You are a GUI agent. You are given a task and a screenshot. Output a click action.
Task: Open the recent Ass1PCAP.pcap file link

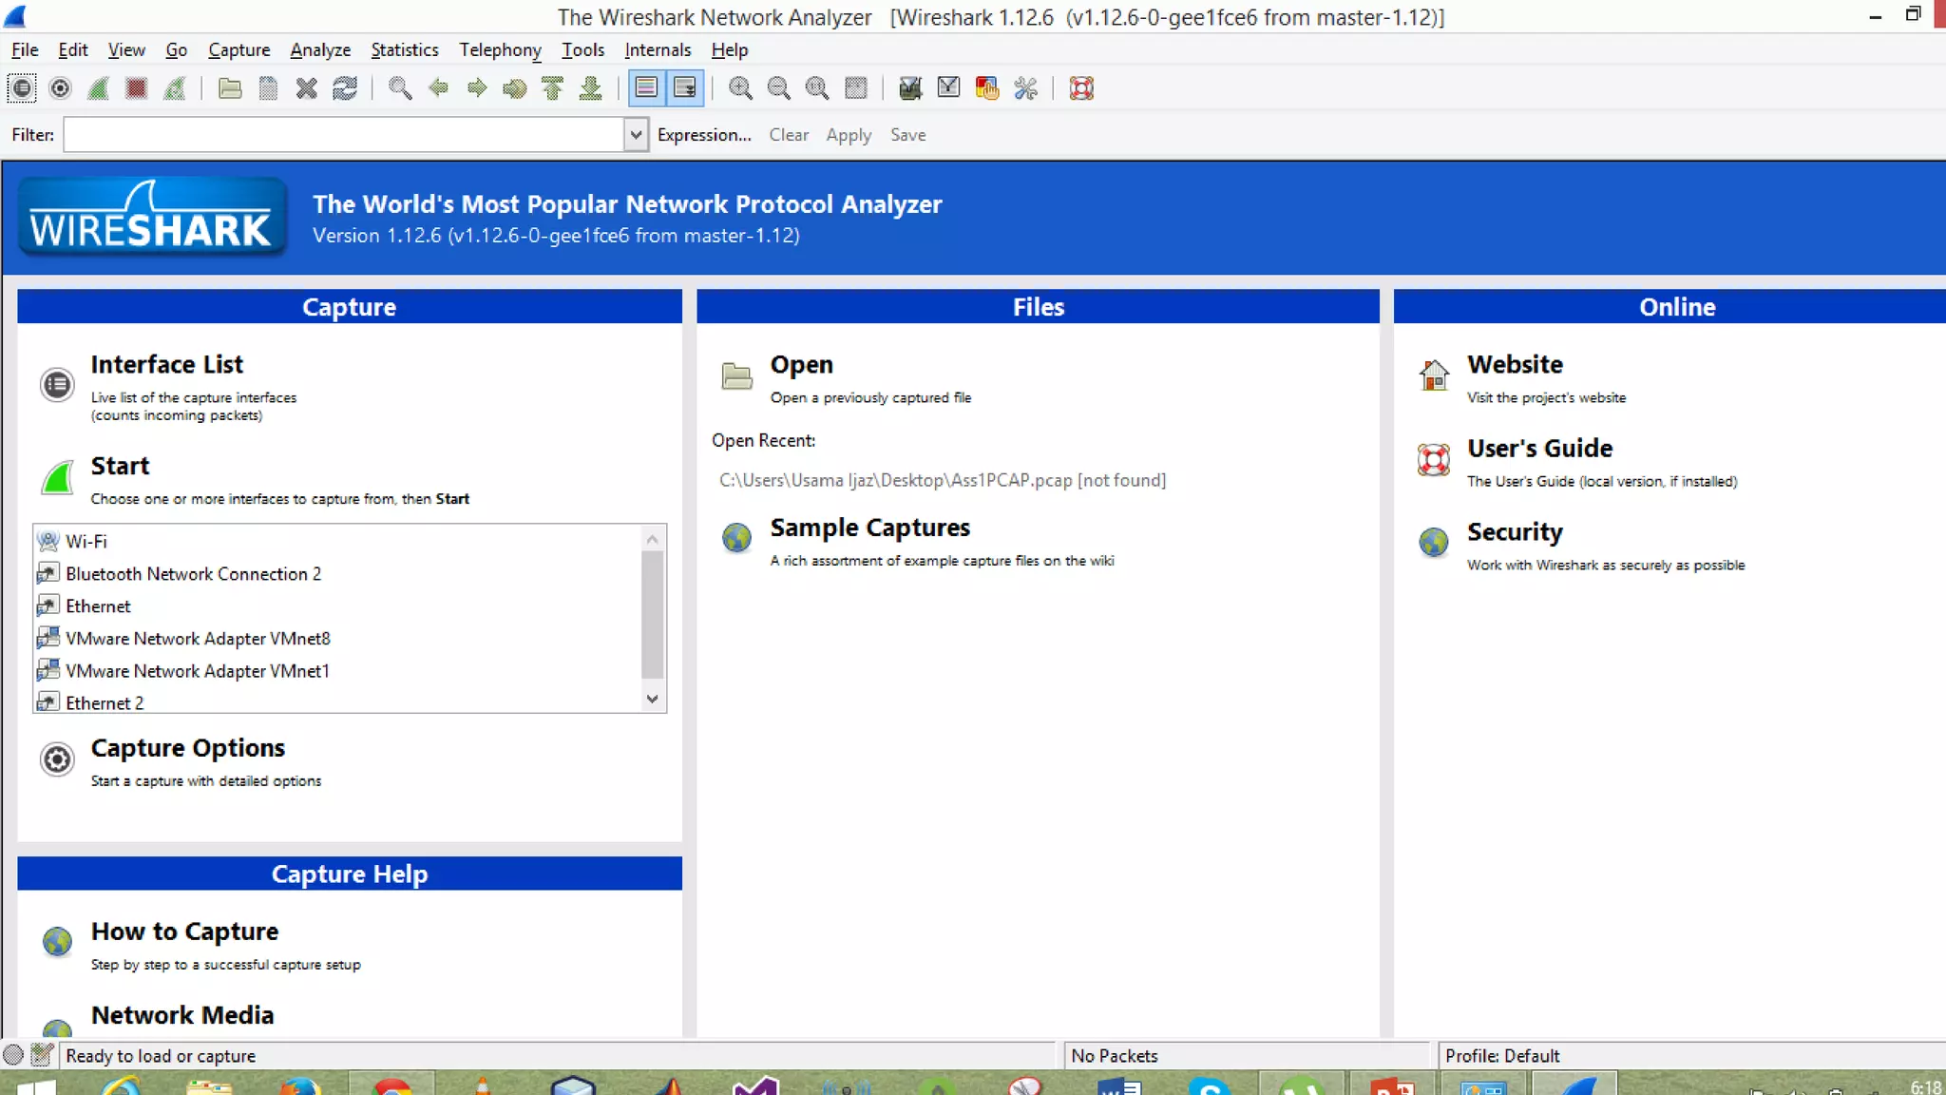click(x=942, y=480)
